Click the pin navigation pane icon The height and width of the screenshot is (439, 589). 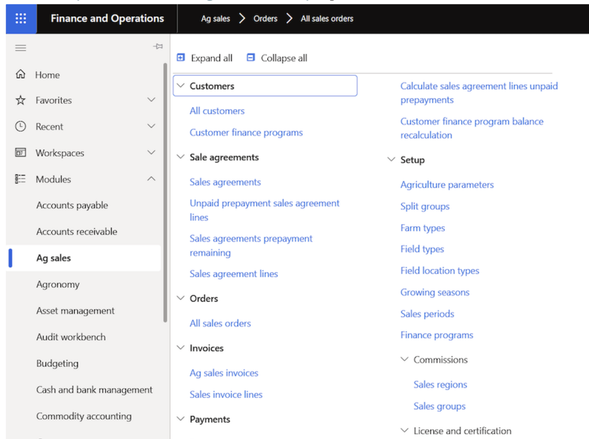tap(158, 46)
